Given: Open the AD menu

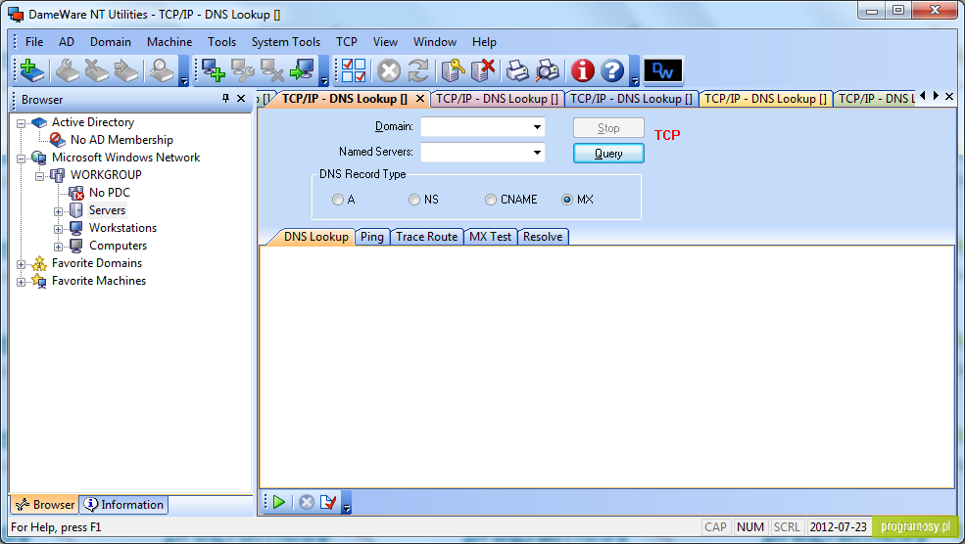Looking at the screenshot, I should (67, 42).
